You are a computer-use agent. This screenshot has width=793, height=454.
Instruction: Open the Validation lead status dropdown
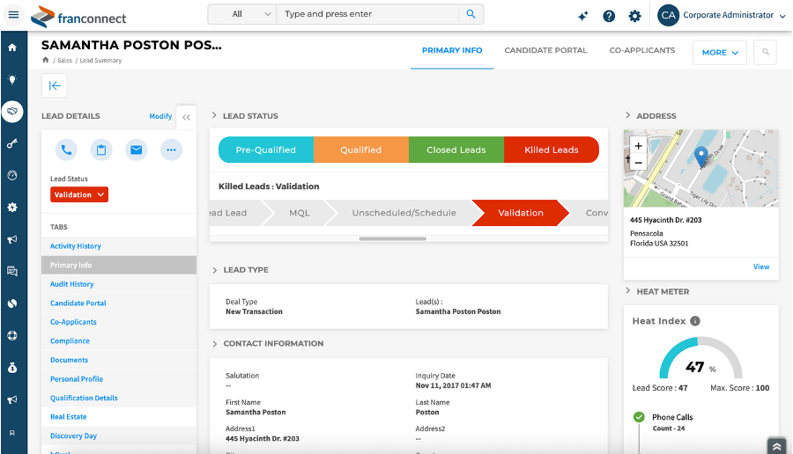[79, 194]
